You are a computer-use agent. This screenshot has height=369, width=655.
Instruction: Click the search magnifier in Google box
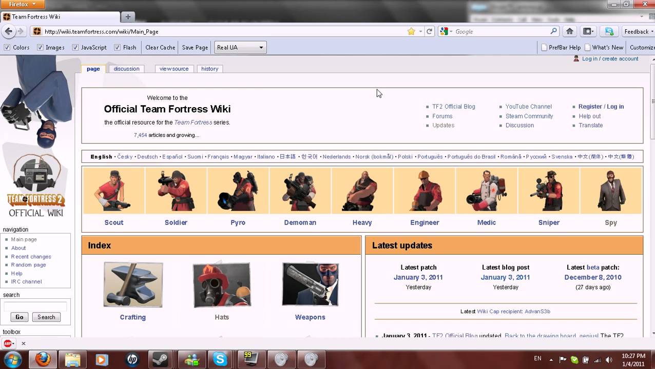click(x=553, y=31)
